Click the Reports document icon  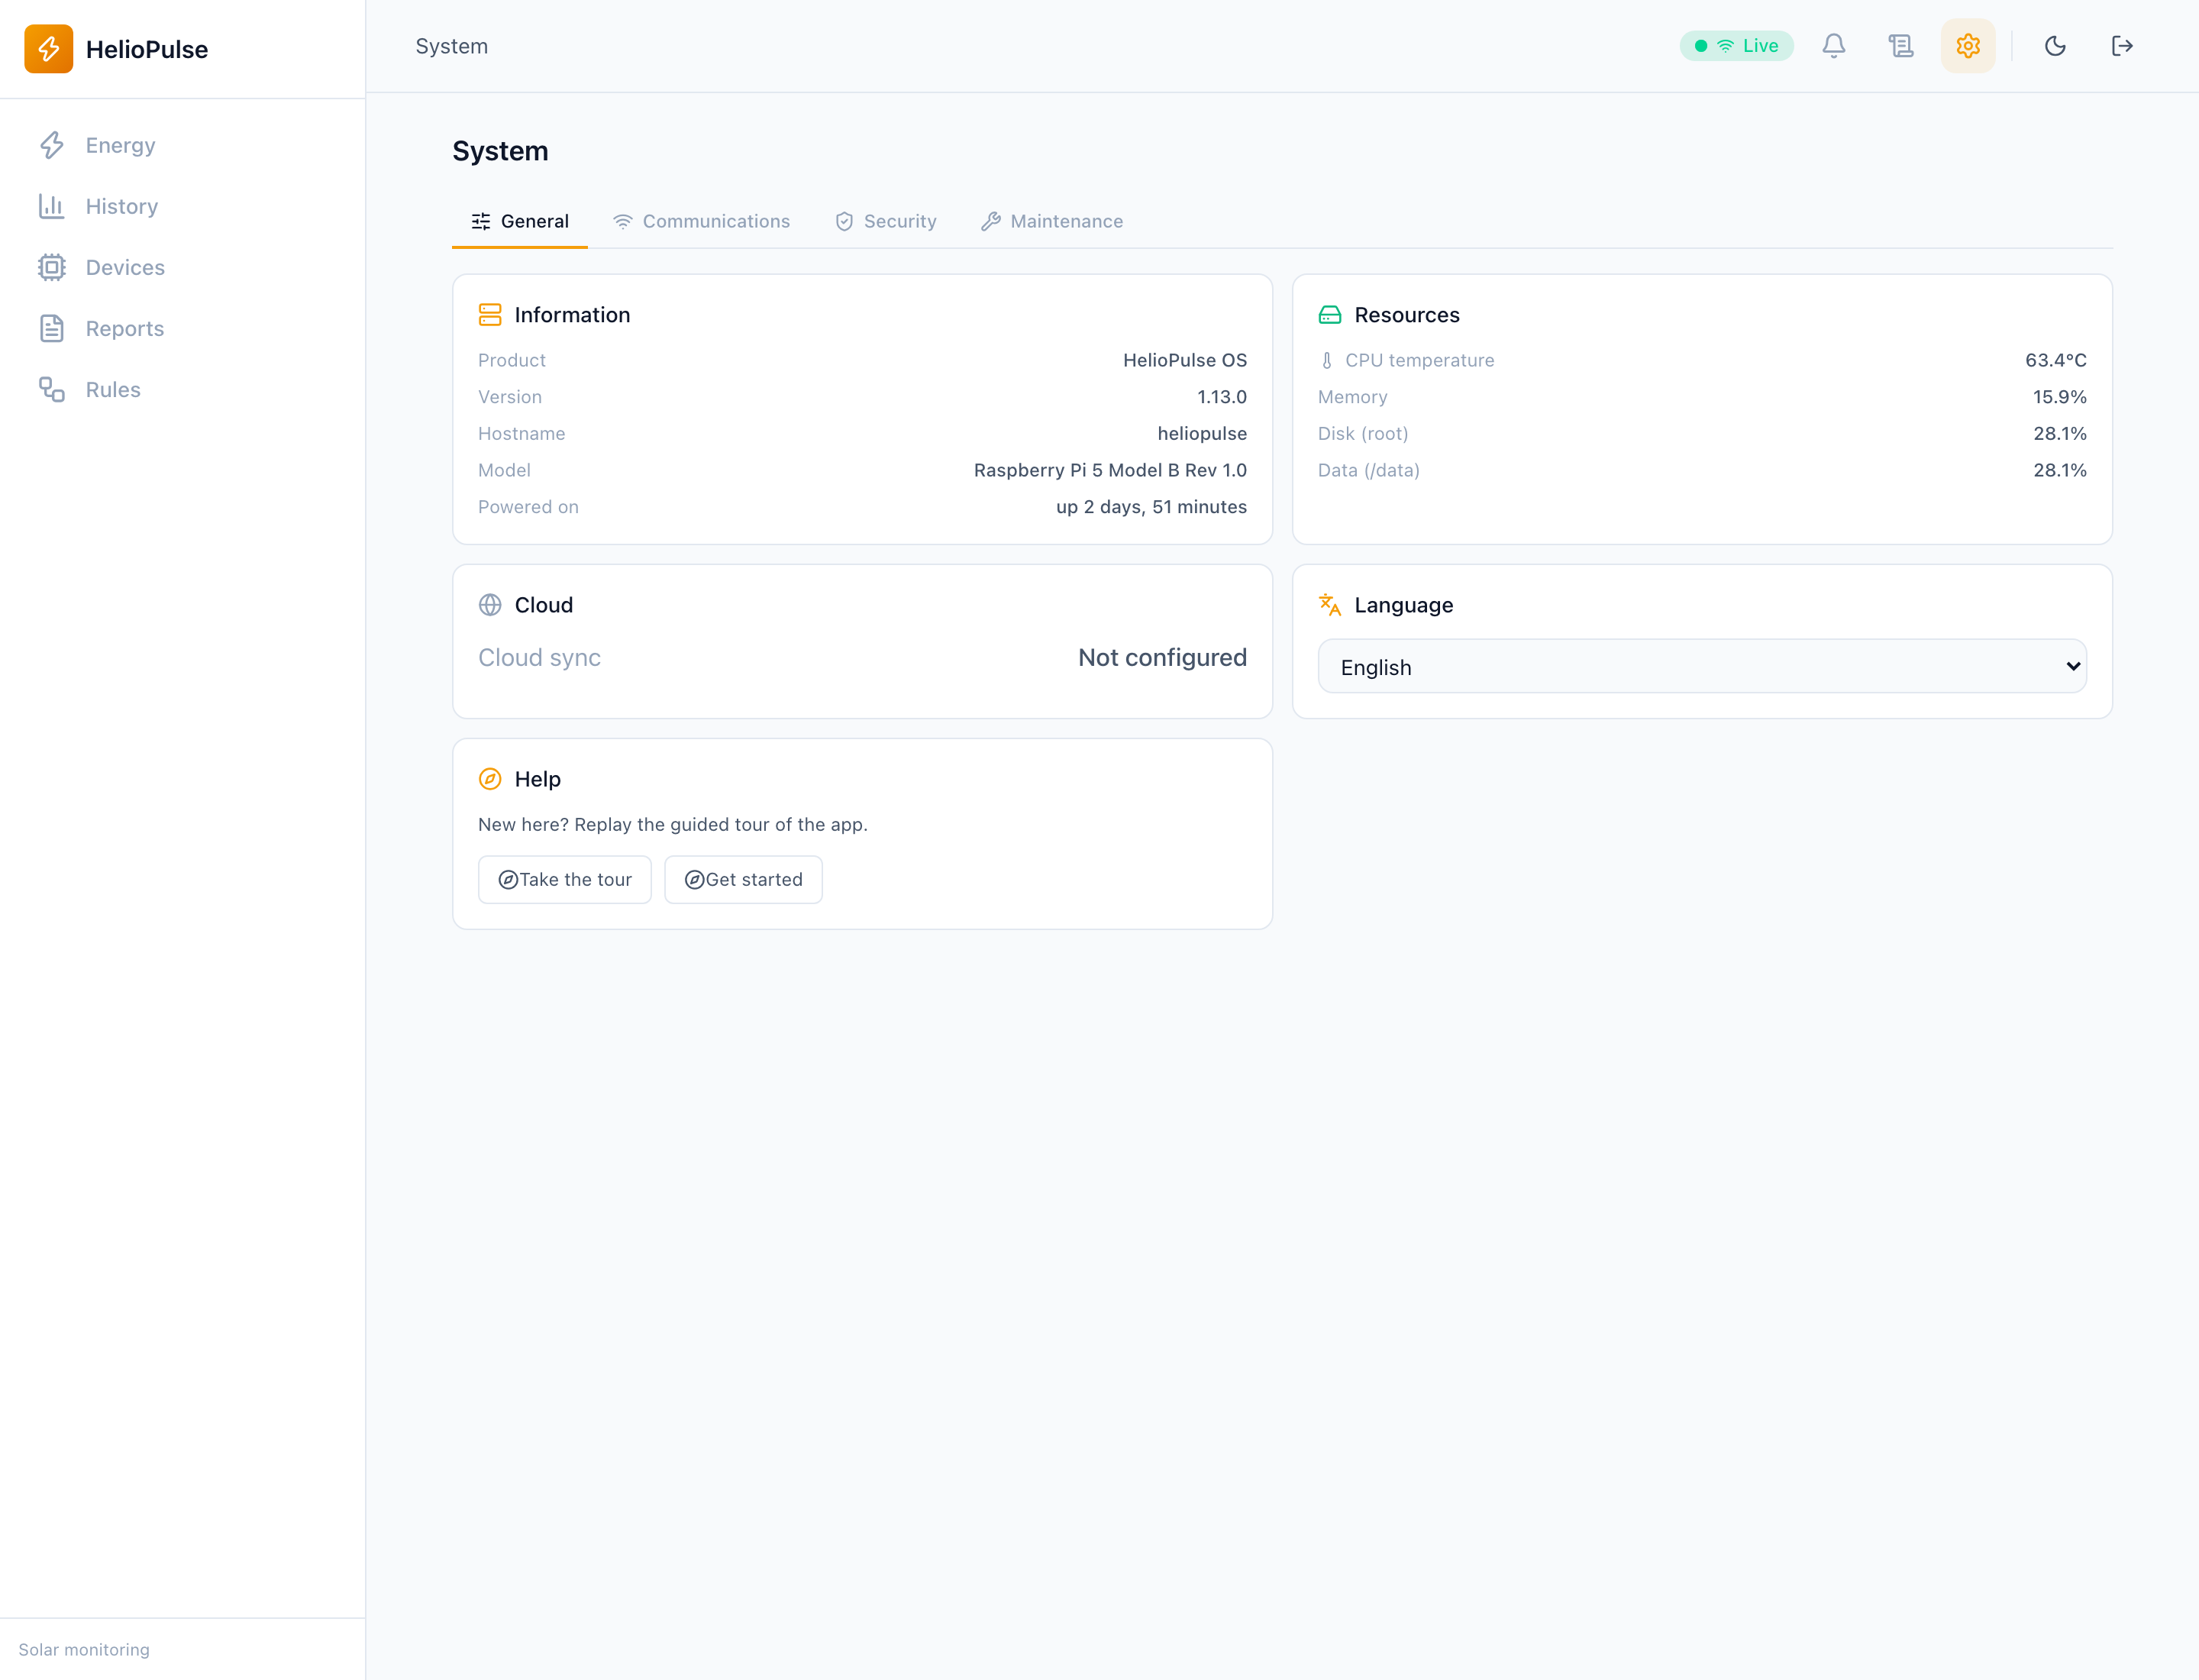coord(52,328)
